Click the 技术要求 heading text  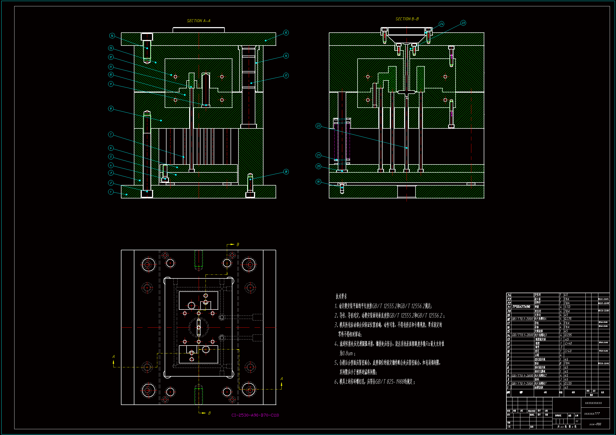coord(341,296)
